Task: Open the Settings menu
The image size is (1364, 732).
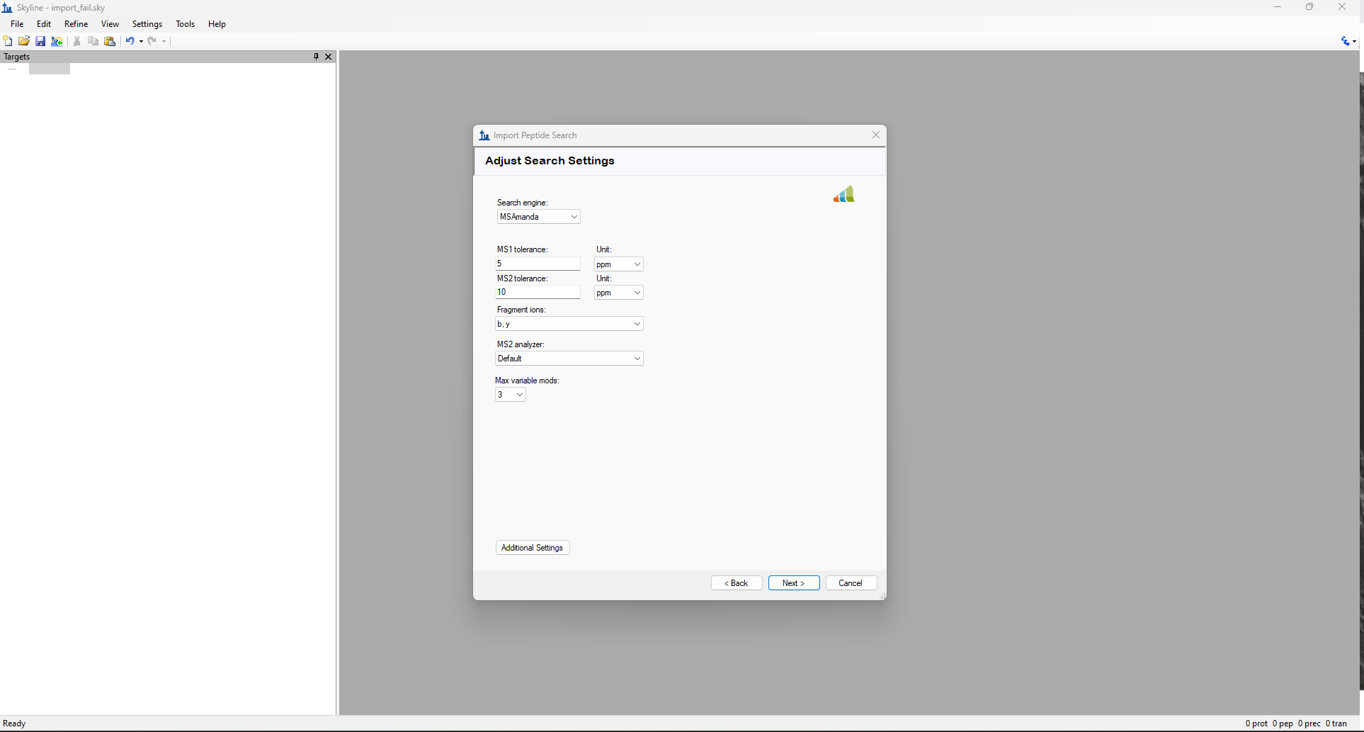Action: pos(147,24)
